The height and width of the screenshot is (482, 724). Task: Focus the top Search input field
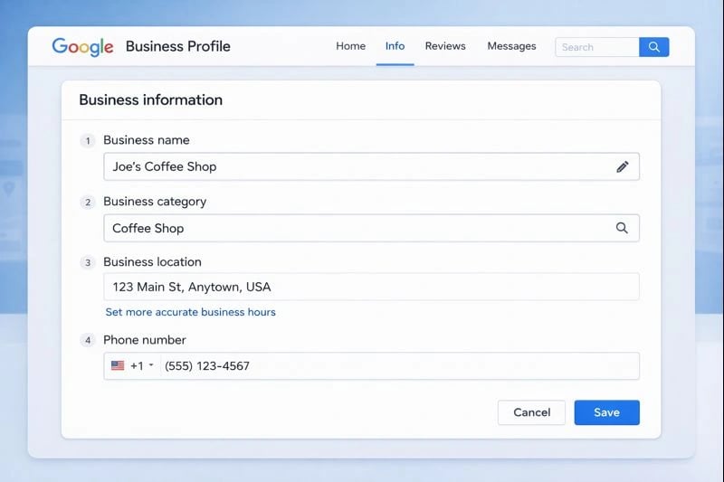pos(597,47)
